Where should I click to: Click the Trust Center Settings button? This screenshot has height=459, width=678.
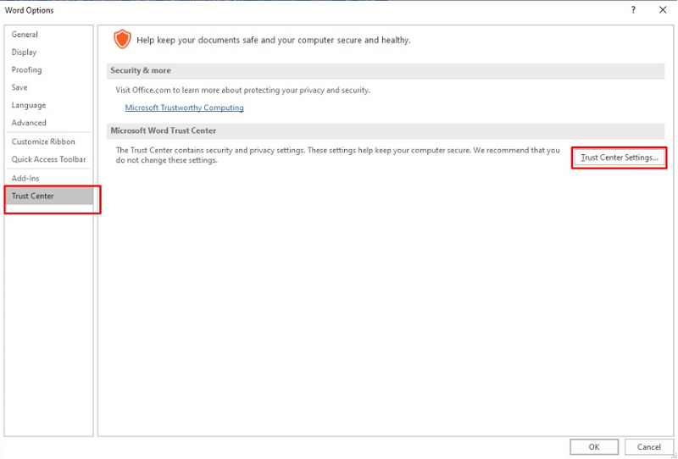[620, 158]
